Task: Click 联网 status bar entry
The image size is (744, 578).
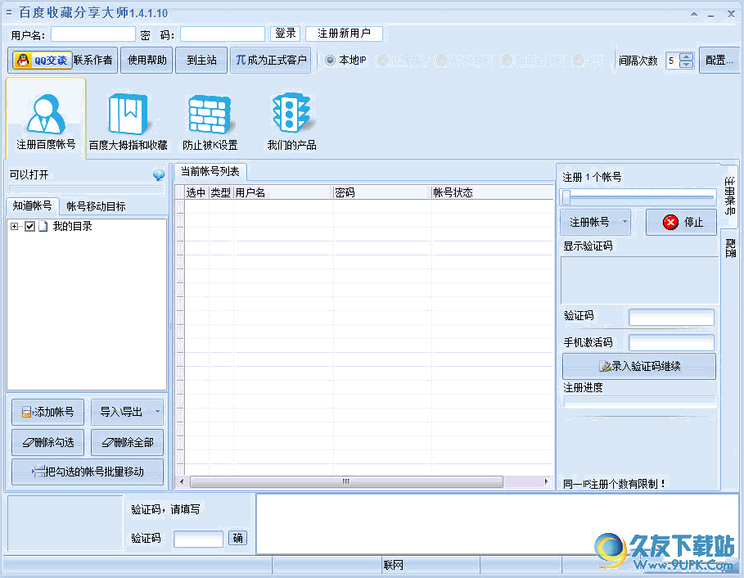Action: click(x=394, y=565)
